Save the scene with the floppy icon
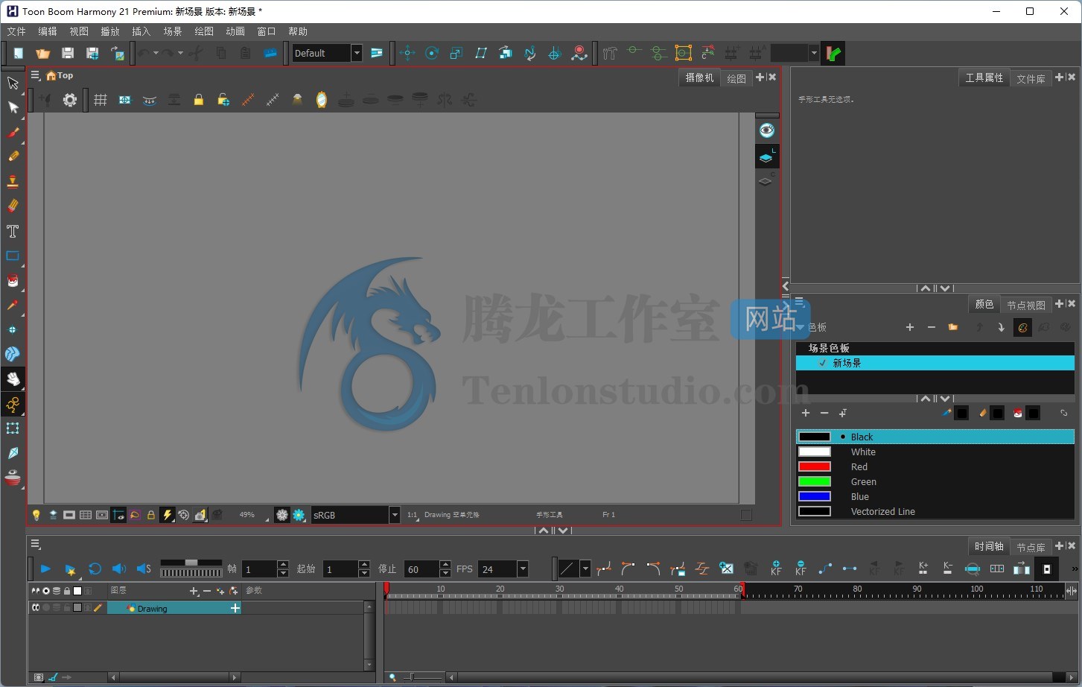The width and height of the screenshot is (1082, 687). [x=68, y=53]
